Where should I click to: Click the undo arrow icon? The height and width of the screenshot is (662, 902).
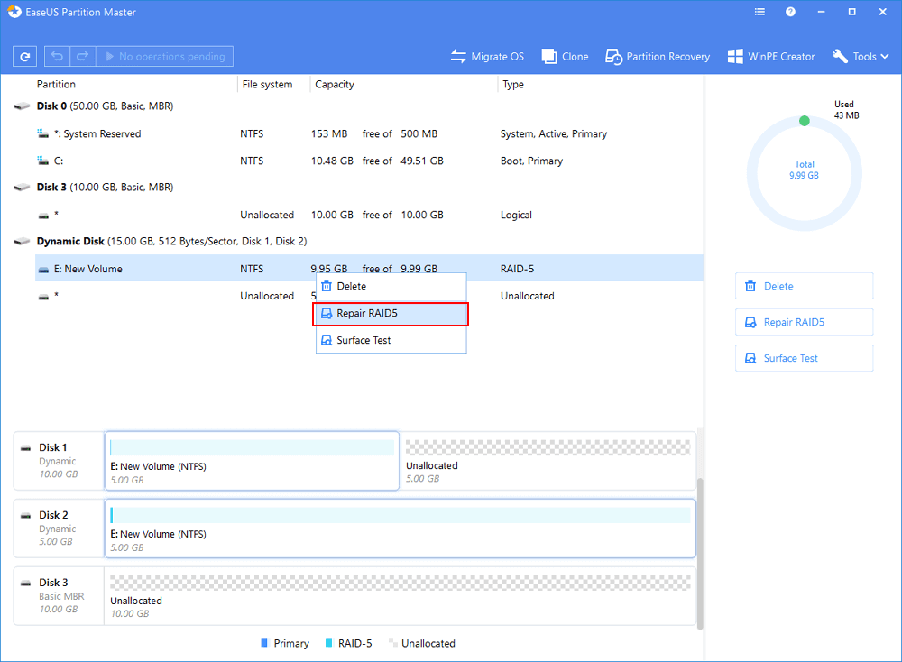point(58,56)
